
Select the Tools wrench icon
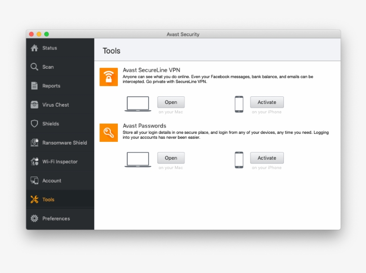34,199
